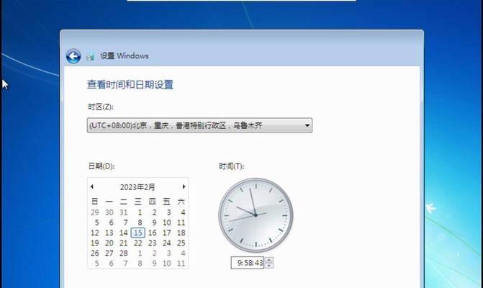Select the highlighted date 15

pos(138,233)
